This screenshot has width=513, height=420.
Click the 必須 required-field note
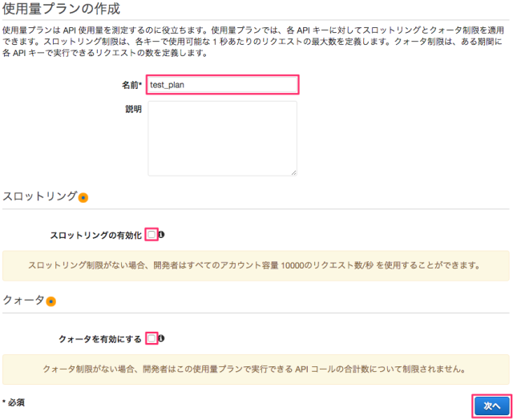(14, 402)
